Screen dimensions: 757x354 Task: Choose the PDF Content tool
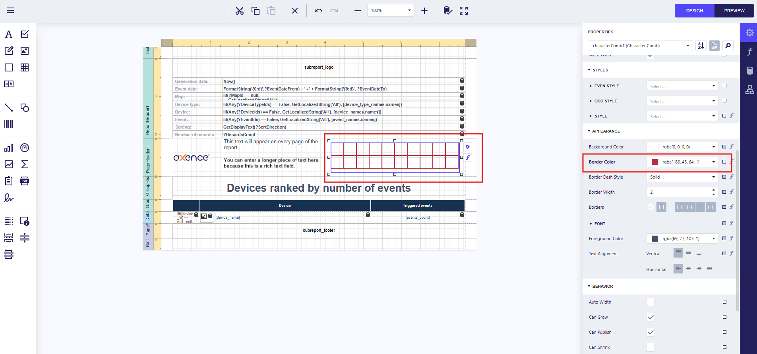[25, 181]
